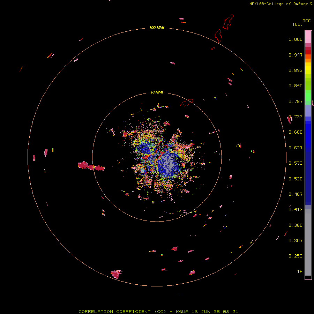Pick the light pink top color bar segment
314x314 pixels.
[308, 37]
